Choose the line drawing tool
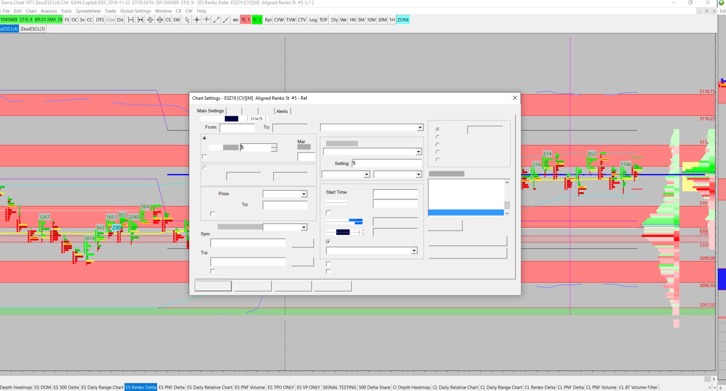This screenshot has height=391, width=726. point(216,20)
